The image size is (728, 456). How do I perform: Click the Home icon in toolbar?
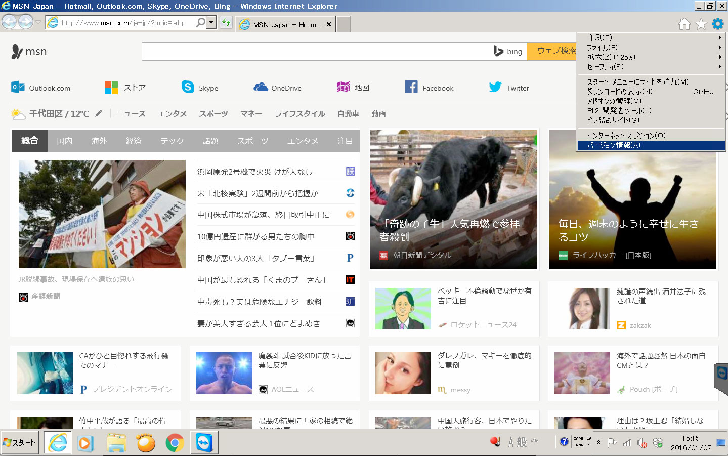pos(684,24)
